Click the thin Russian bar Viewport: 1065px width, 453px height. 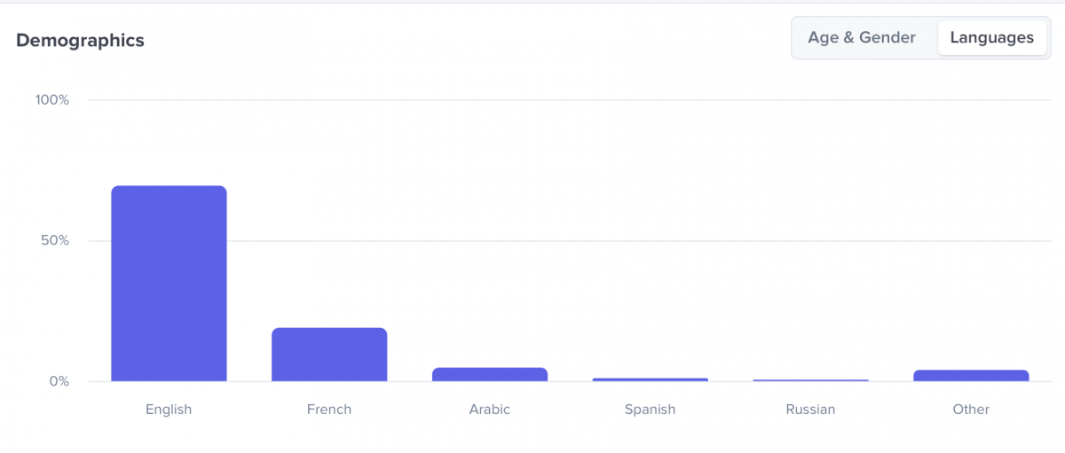[x=810, y=380]
